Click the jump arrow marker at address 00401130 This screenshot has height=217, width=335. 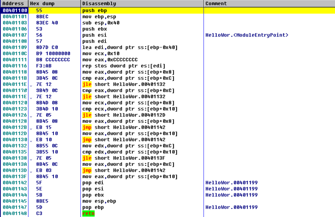click(x=31, y=140)
